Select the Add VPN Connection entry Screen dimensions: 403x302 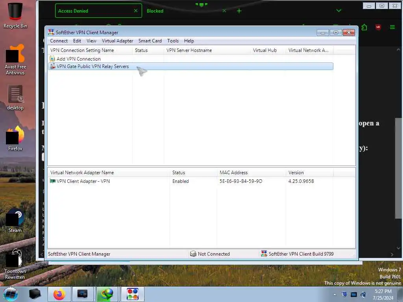78,59
